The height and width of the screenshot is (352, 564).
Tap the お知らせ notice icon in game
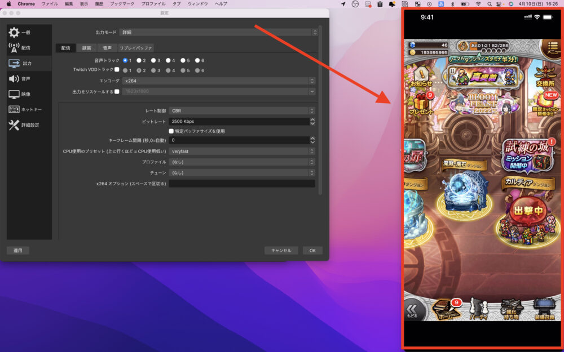tap(421, 77)
